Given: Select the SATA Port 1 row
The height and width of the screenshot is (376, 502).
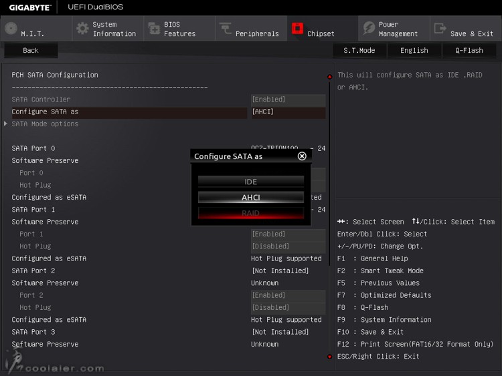Looking at the screenshot, I should pyautogui.click(x=33, y=210).
